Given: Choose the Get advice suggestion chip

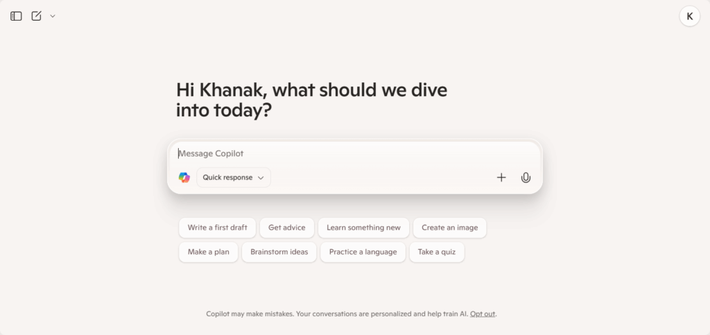Looking at the screenshot, I should click(x=287, y=228).
